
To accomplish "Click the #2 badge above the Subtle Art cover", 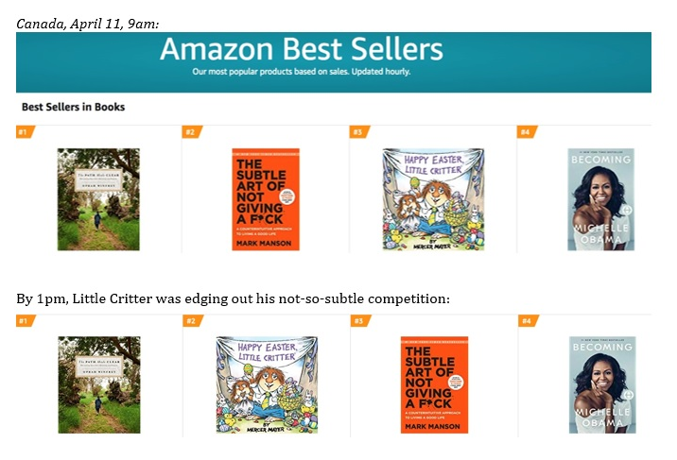I will pyautogui.click(x=191, y=132).
